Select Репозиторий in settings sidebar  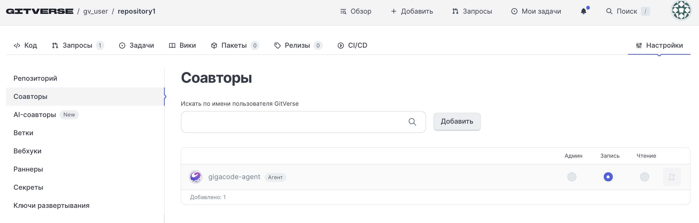point(85,78)
